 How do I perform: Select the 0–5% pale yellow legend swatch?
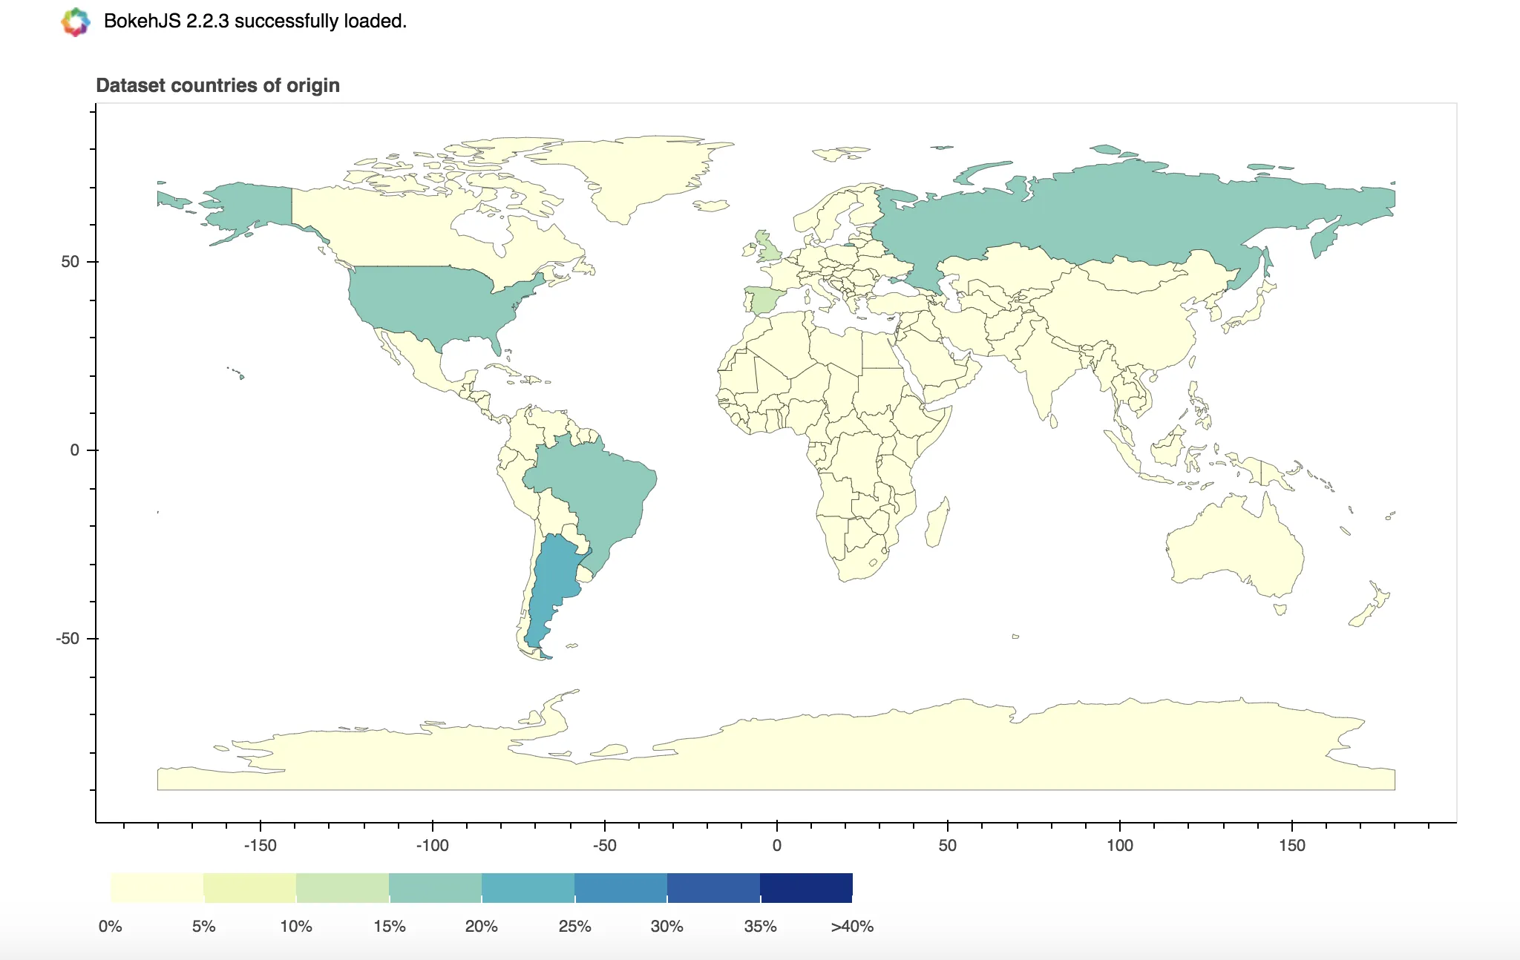point(157,888)
